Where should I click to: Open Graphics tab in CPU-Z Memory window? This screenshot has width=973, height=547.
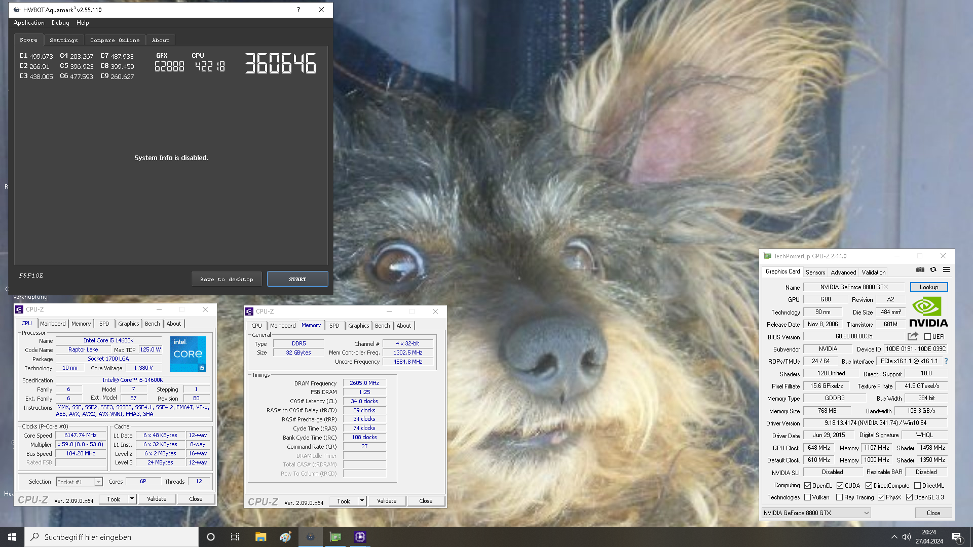pos(358,326)
